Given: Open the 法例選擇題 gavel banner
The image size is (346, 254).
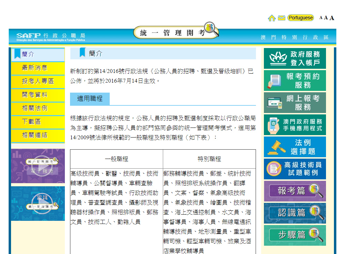Looking at the screenshot, I should pyautogui.click(x=295, y=147).
